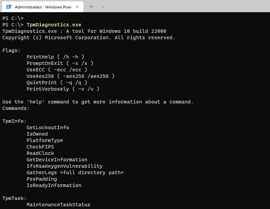Screen dimensions: 270x209
Task: Click the PrintVerbosely flag line
Action: [63, 89]
